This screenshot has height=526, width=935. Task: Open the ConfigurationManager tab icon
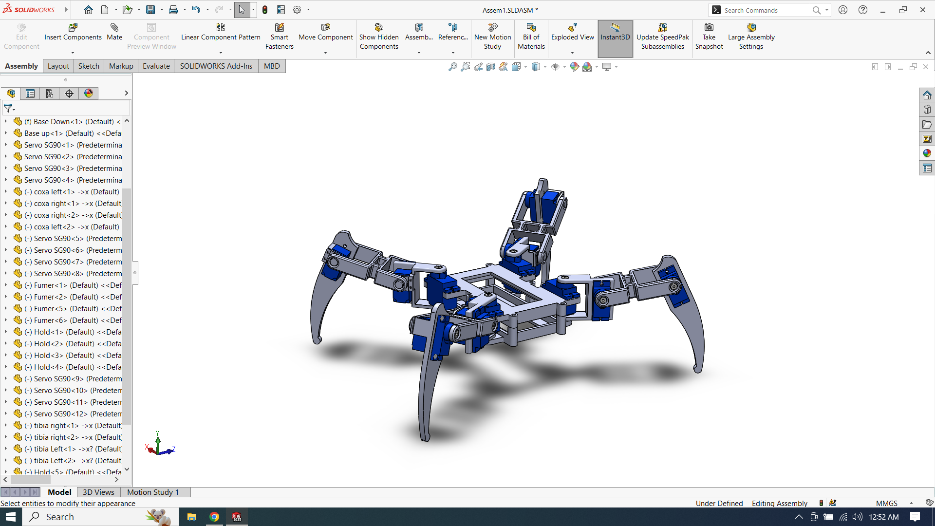coord(50,94)
